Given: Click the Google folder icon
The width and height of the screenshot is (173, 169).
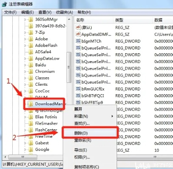Looking at the screenshot, I should 31,149.
